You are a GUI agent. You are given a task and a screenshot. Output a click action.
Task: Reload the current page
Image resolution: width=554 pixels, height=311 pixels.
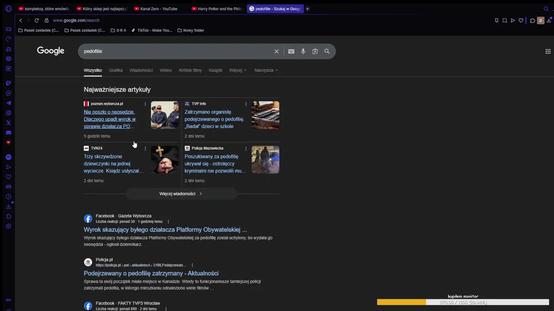pos(36,20)
